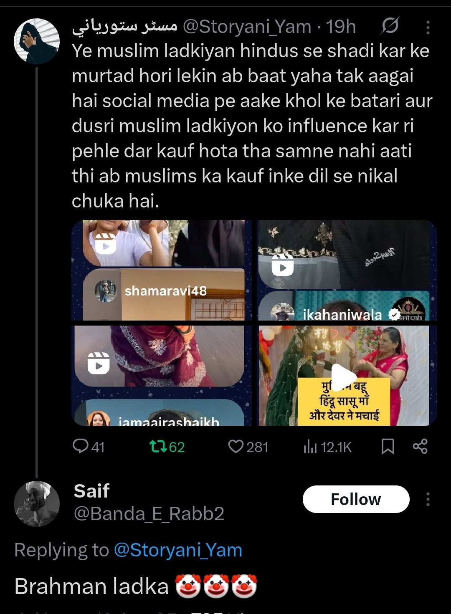Open the @Storyani_Yam handle in post header
Image resolution: width=451 pixels, height=614 pixels.
pos(247,27)
